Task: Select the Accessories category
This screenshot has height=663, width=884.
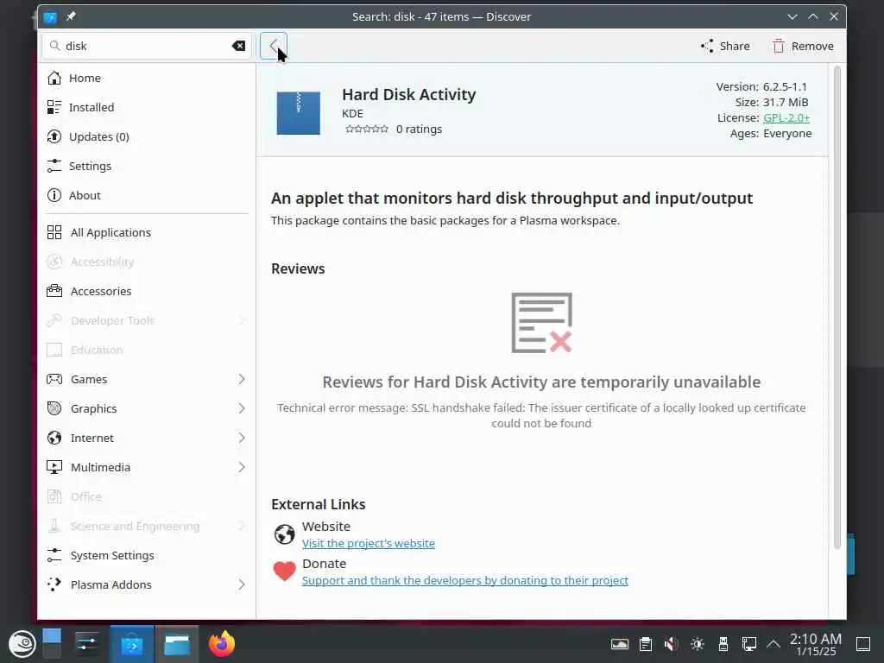Action: (146, 291)
